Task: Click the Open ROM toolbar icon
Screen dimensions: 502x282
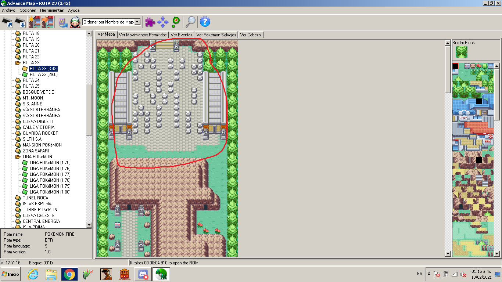Action: coord(8,22)
